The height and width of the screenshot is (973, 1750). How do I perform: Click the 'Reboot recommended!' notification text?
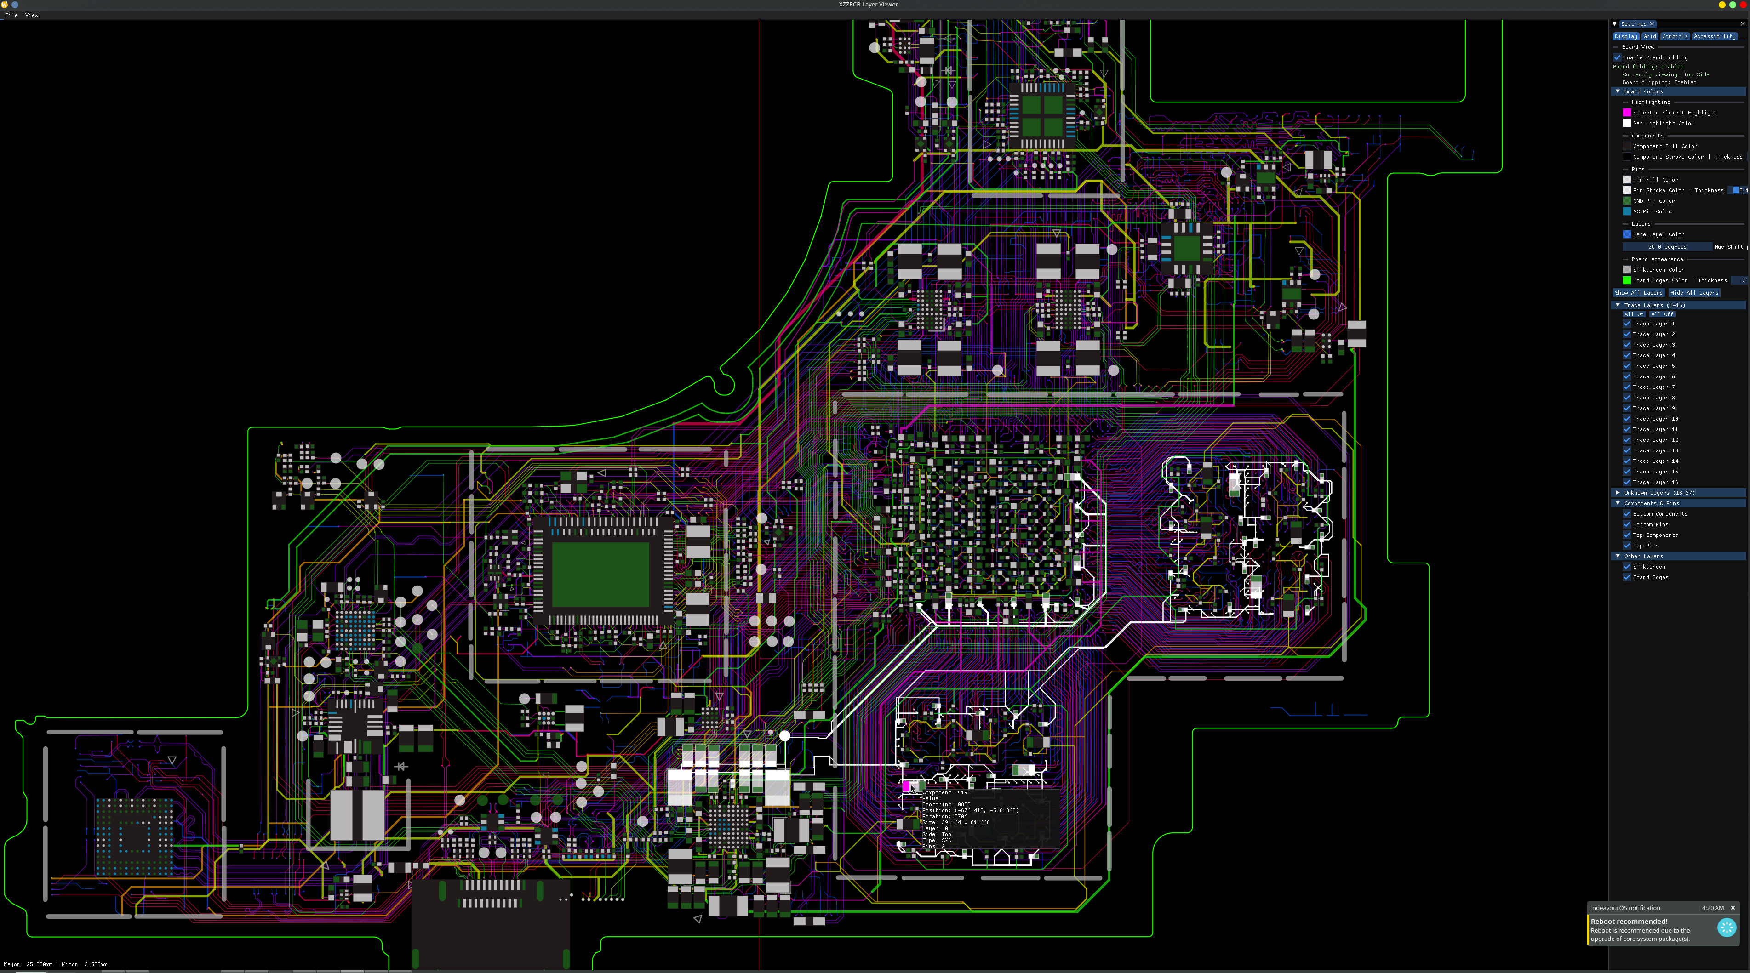pyautogui.click(x=1629, y=922)
